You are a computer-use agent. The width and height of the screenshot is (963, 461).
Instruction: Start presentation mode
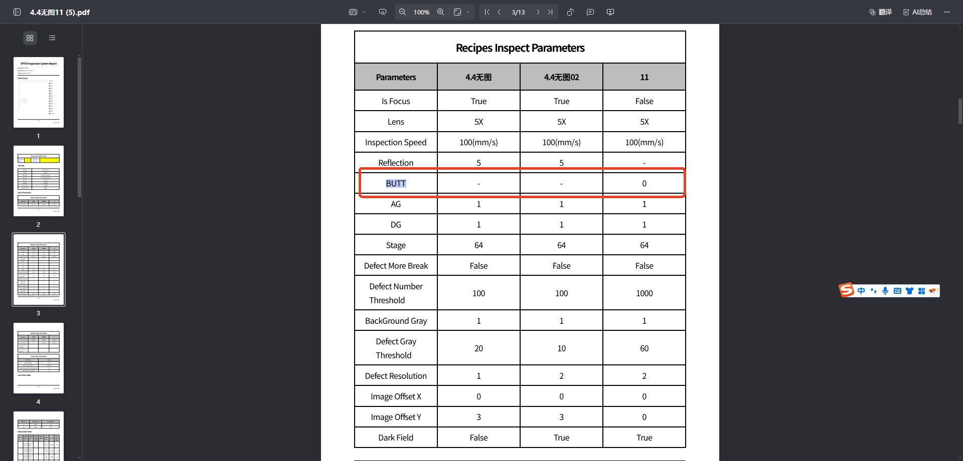pos(610,12)
